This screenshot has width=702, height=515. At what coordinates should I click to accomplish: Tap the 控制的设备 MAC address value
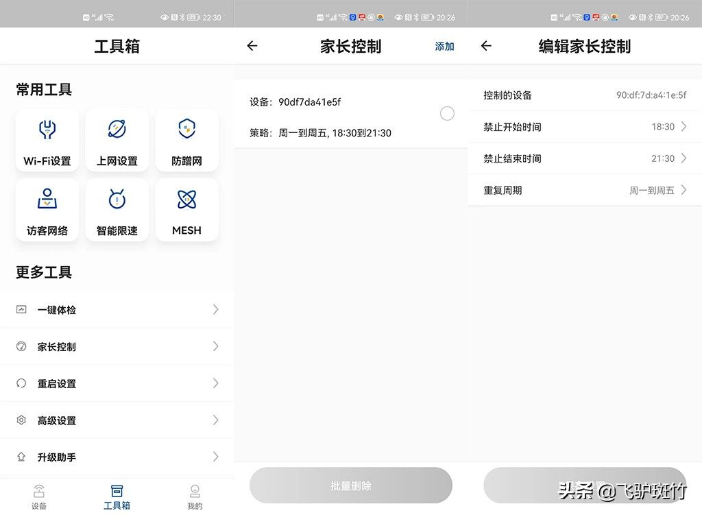tap(651, 95)
